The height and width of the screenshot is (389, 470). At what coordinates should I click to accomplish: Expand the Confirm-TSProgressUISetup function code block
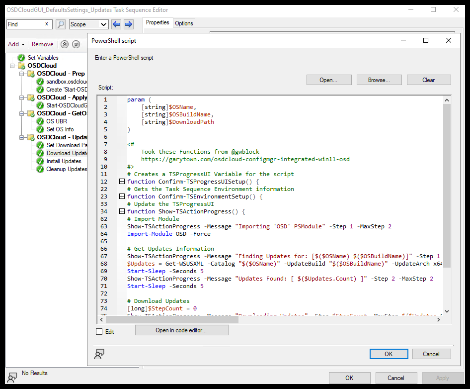coord(122,182)
